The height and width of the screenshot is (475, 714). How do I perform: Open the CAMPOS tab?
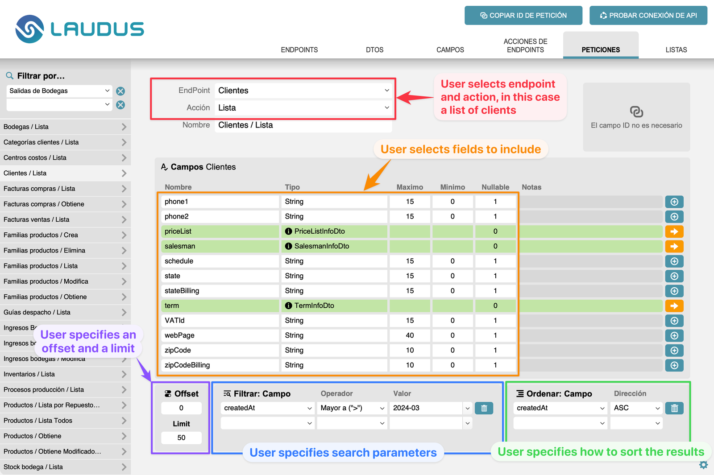tap(450, 50)
